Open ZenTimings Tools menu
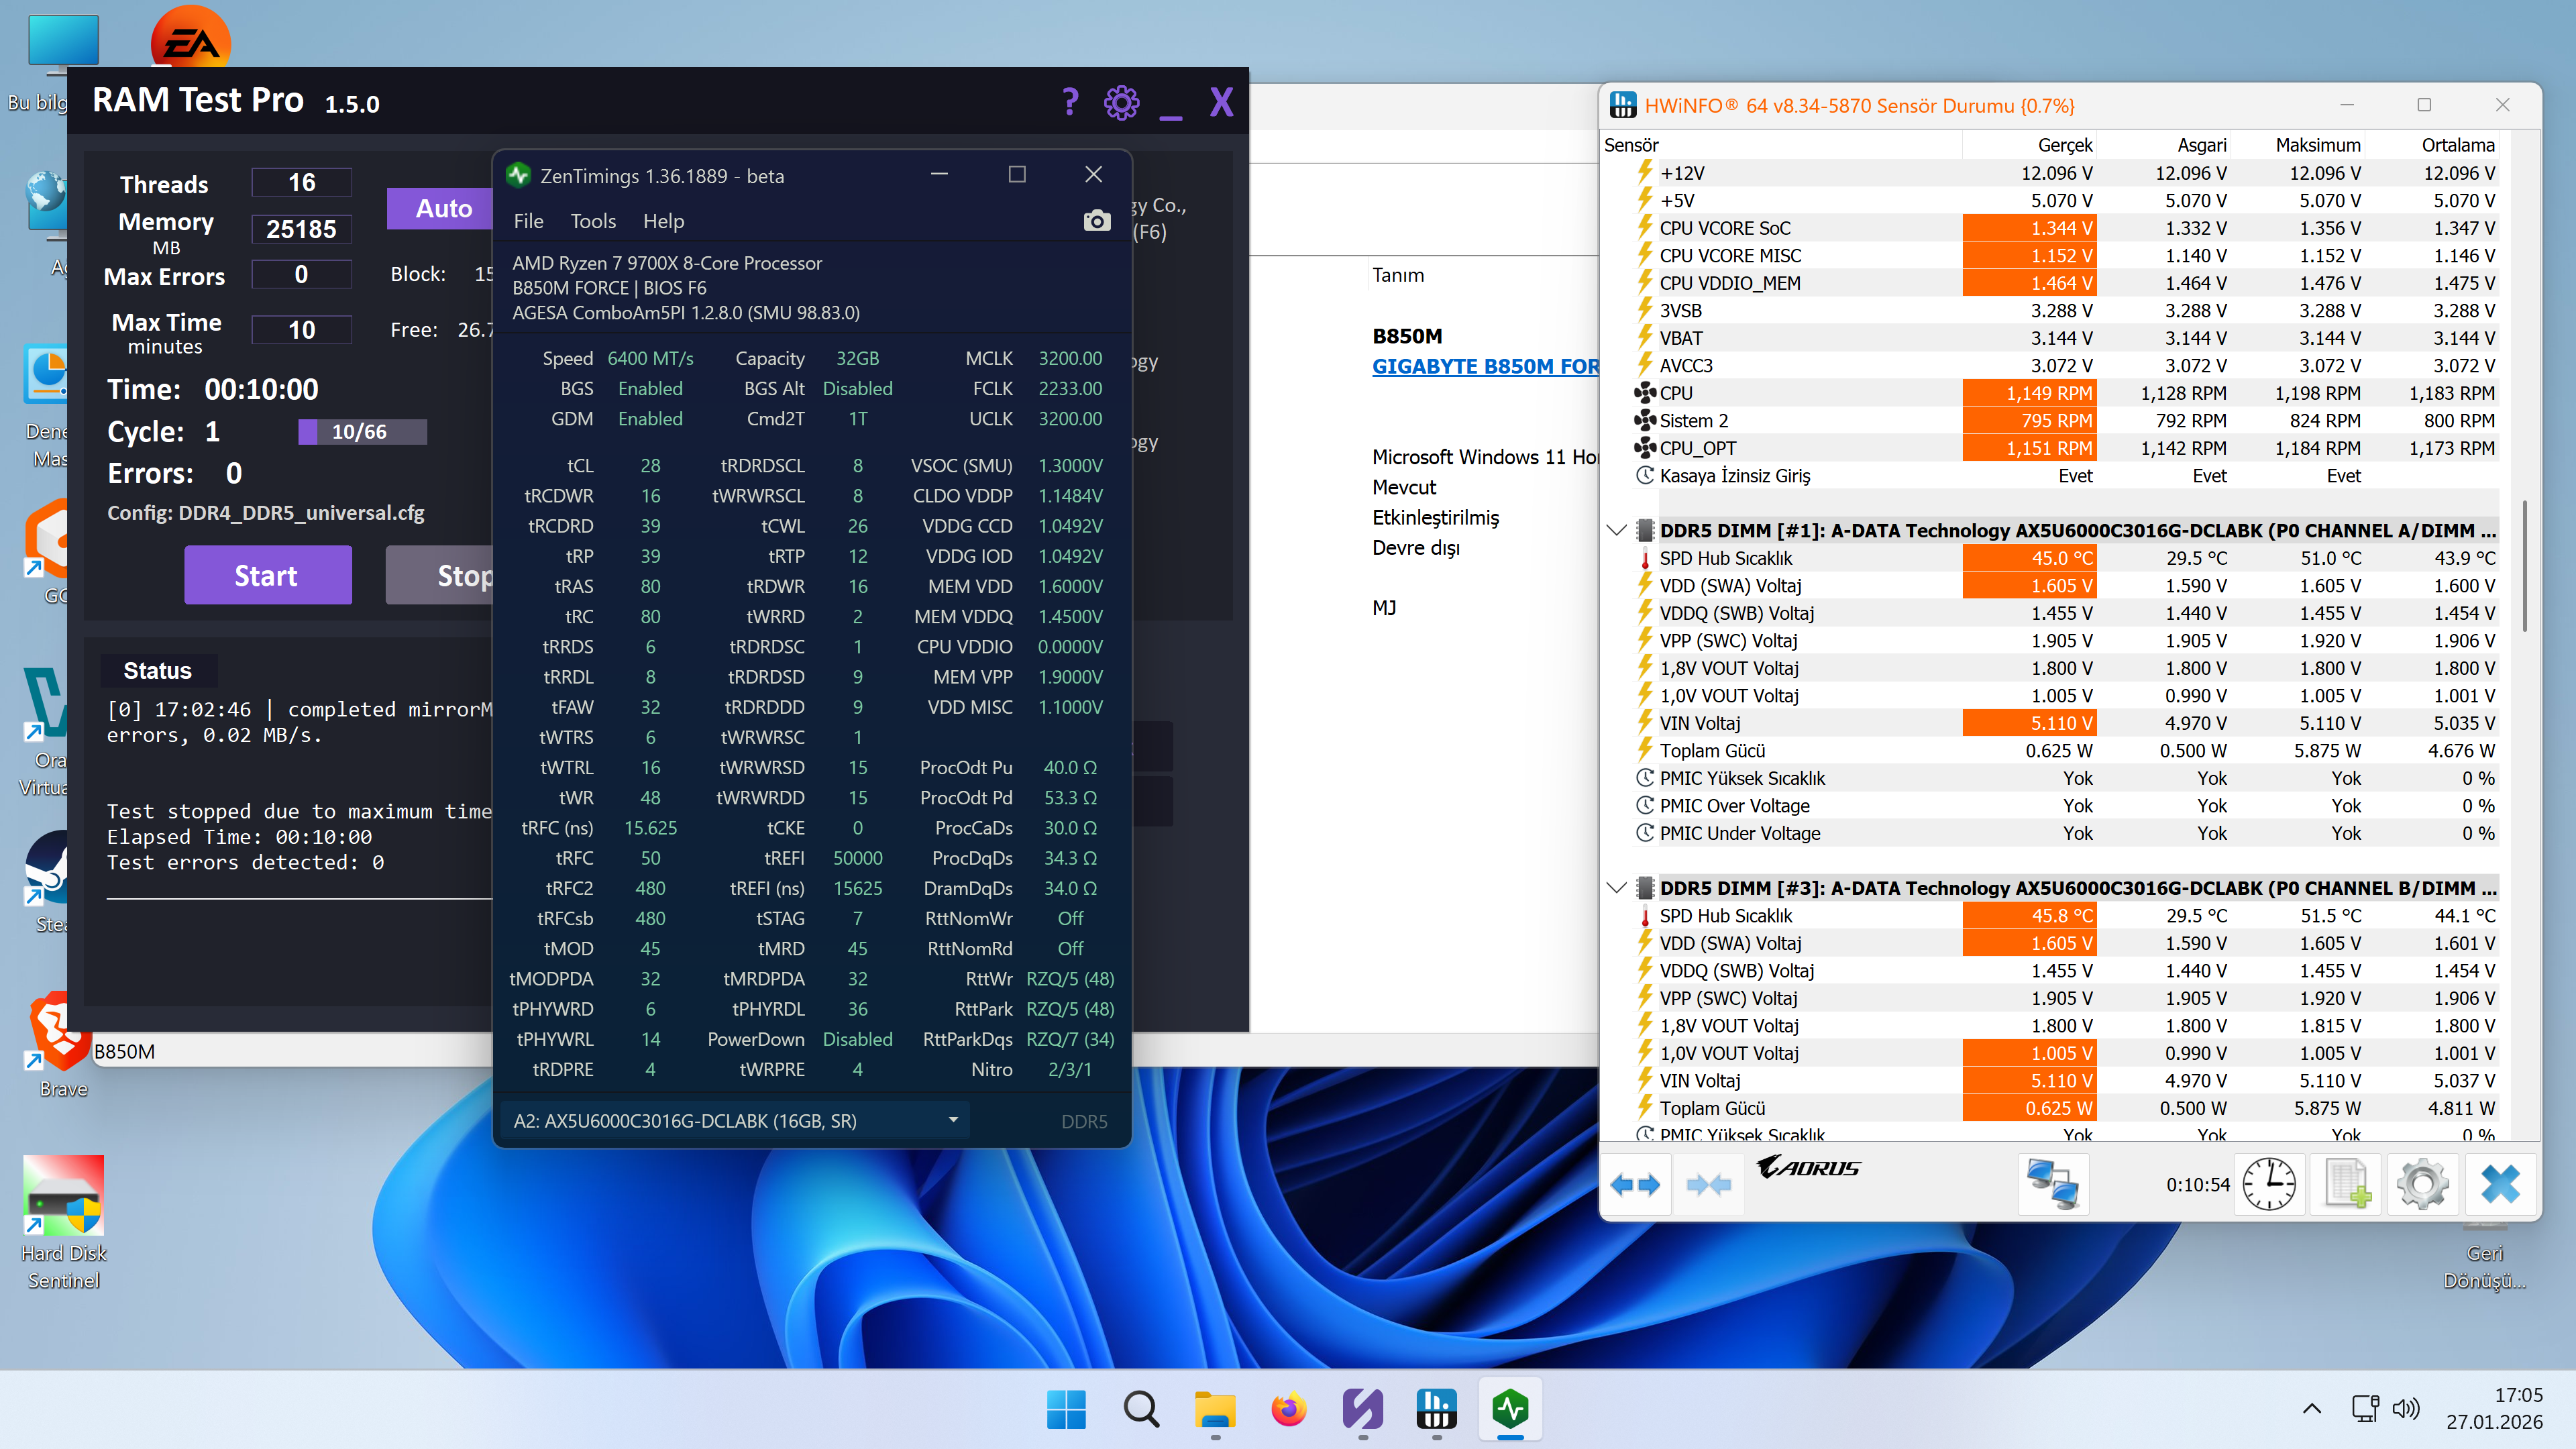The height and width of the screenshot is (1449, 2576). 593,221
